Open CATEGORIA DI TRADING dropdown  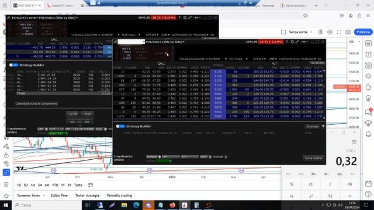pyautogui.click(x=297, y=59)
